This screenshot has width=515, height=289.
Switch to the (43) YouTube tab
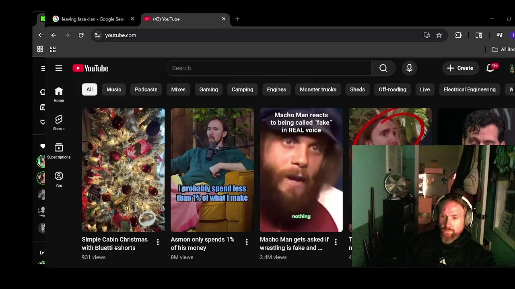click(x=185, y=19)
